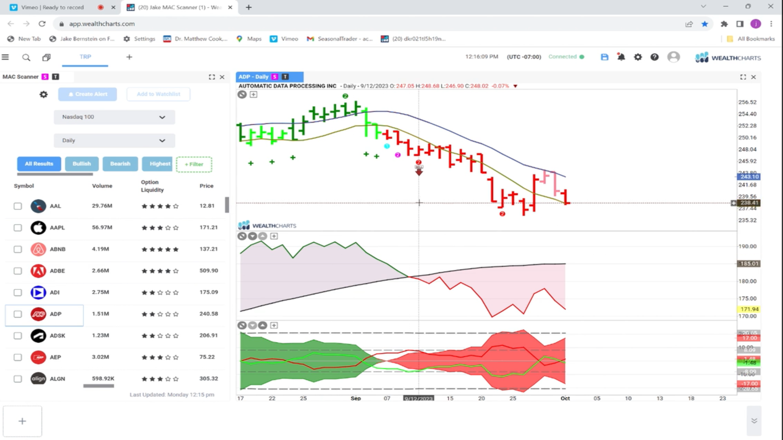The height and width of the screenshot is (440, 783).
Task: Add indicator to the middle pane
Action: tap(274, 236)
